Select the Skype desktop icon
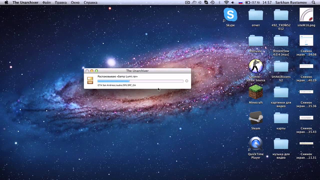The width and height of the screenshot is (320, 180). point(230,15)
